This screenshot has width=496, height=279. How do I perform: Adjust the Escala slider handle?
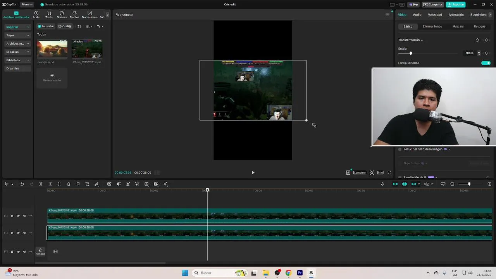(410, 53)
